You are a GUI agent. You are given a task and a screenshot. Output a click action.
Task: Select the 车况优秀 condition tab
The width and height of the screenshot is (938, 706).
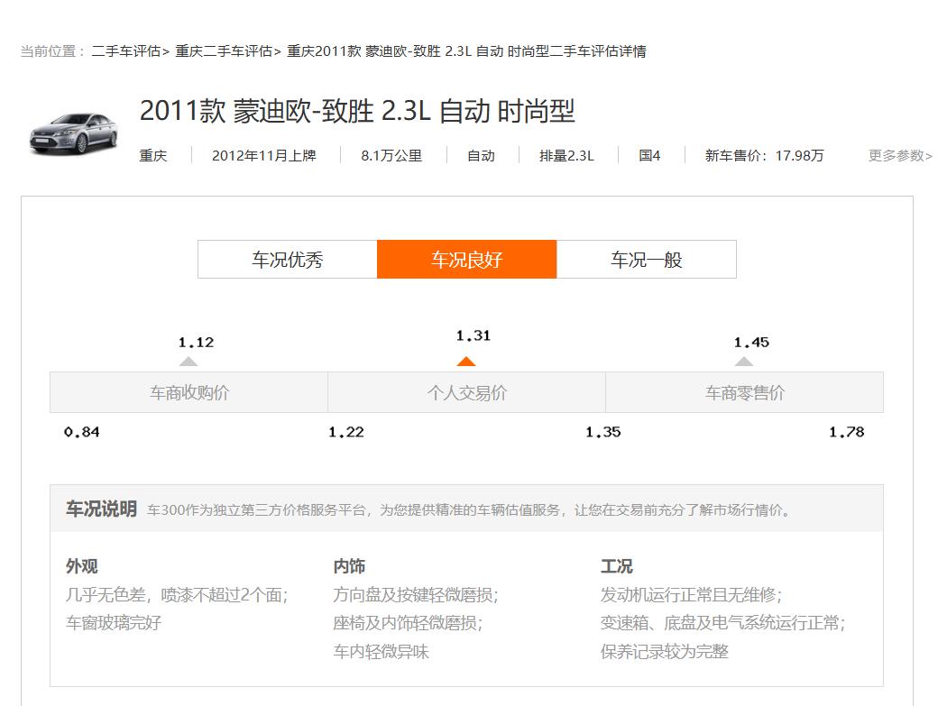point(287,260)
